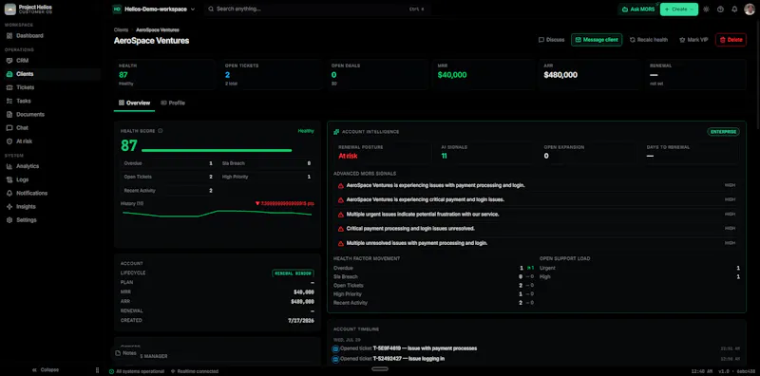This screenshot has height=376, width=760.
Task: Collapse the sidebar
Action: pos(45,370)
